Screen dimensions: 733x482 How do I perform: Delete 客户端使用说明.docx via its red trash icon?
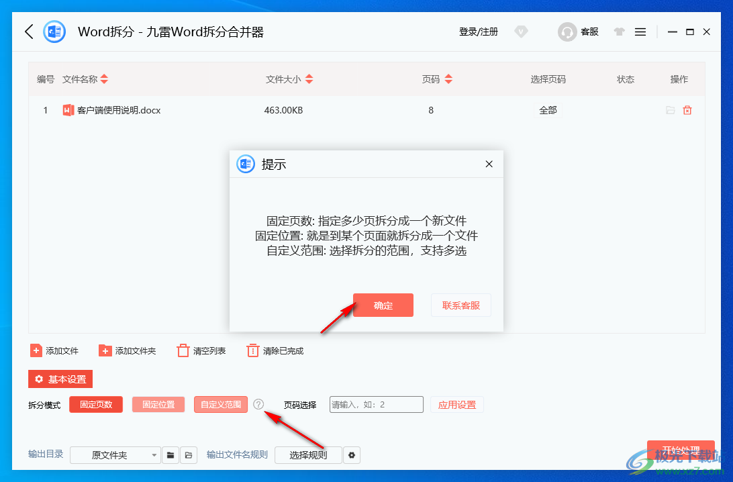tap(687, 110)
